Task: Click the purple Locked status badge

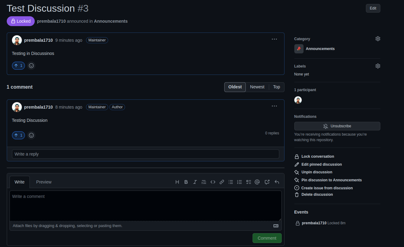Action: pyautogui.click(x=21, y=21)
